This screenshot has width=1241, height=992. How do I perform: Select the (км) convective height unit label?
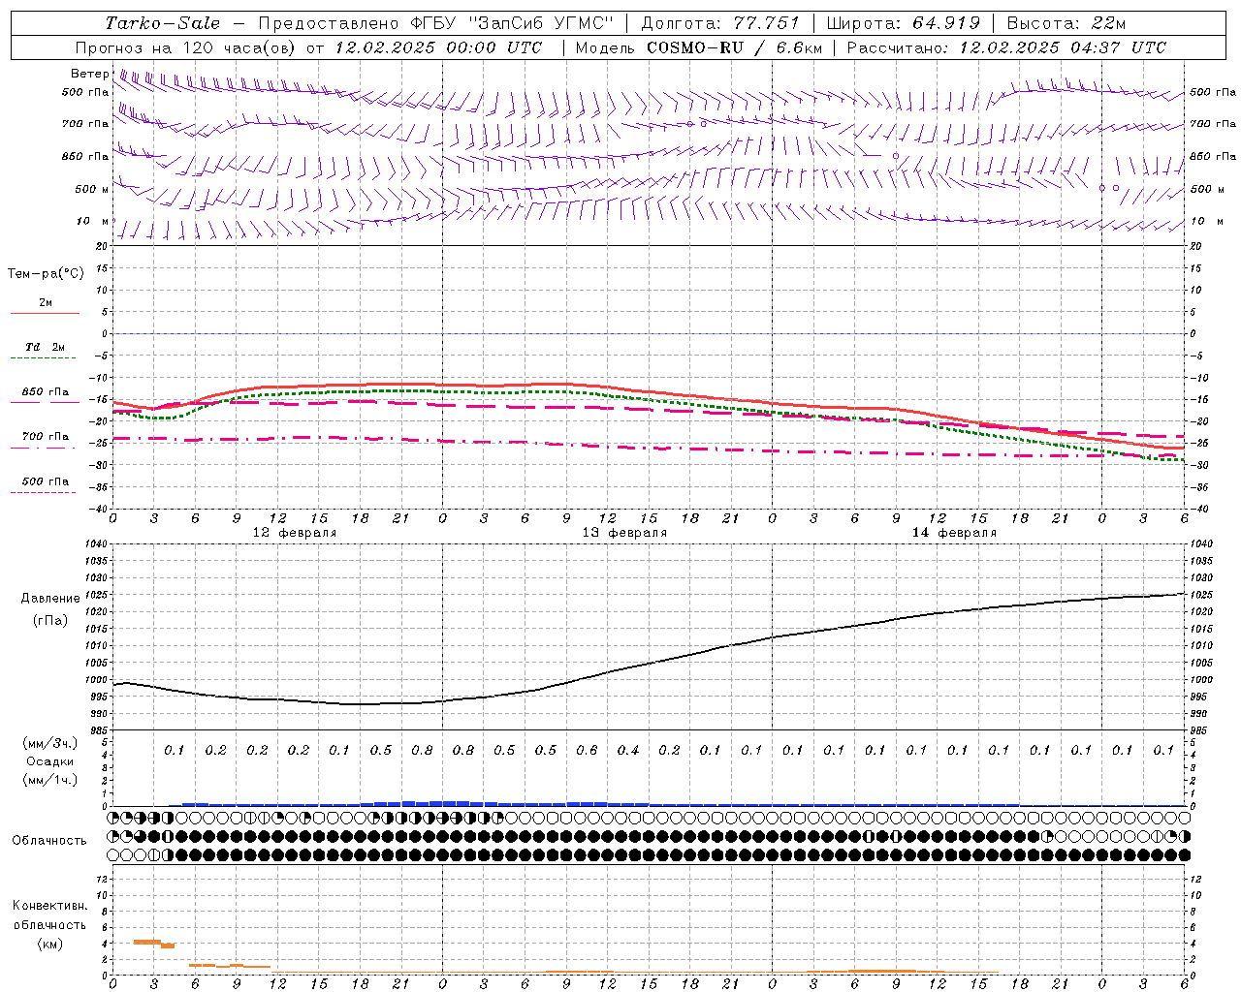click(49, 944)
